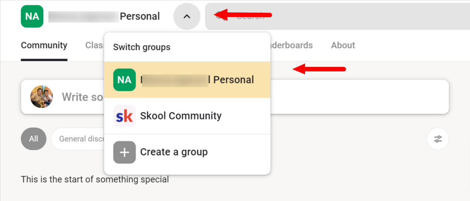This screenshot has width=470, height=201.
Task: Click the search input field
Action: 337,16
